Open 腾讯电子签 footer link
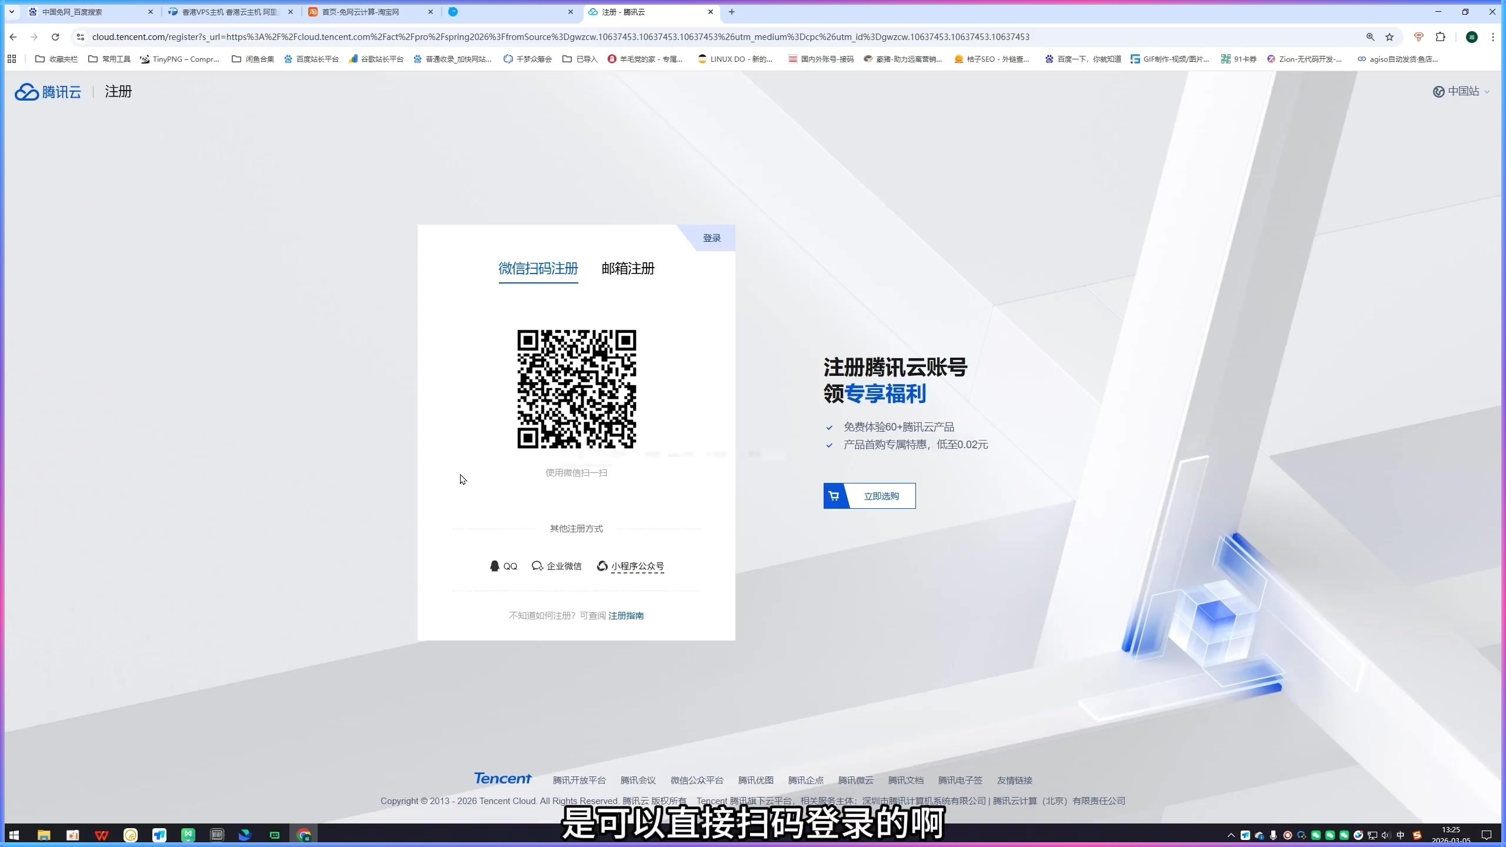Image resolution: width=1506 pixels, height=847 pixels. (x=960, y=780)
